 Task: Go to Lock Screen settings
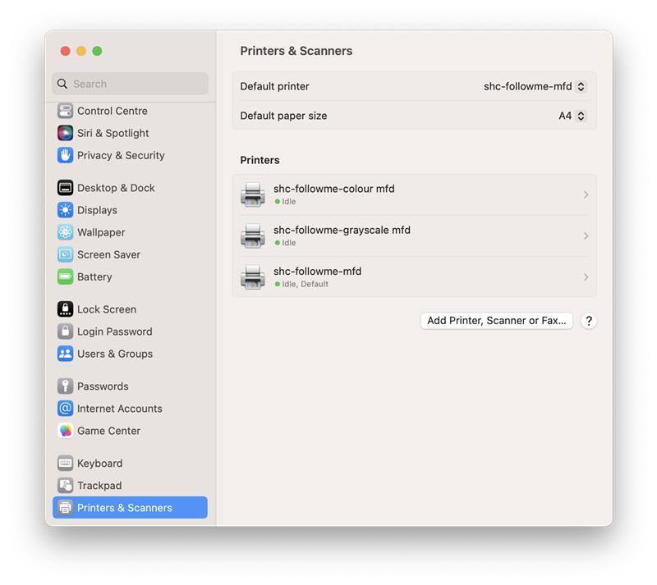tap(106, 309)
